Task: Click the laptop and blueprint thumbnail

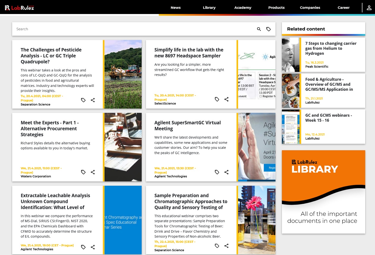Action: pyautogui.click(x=123, y=147)
